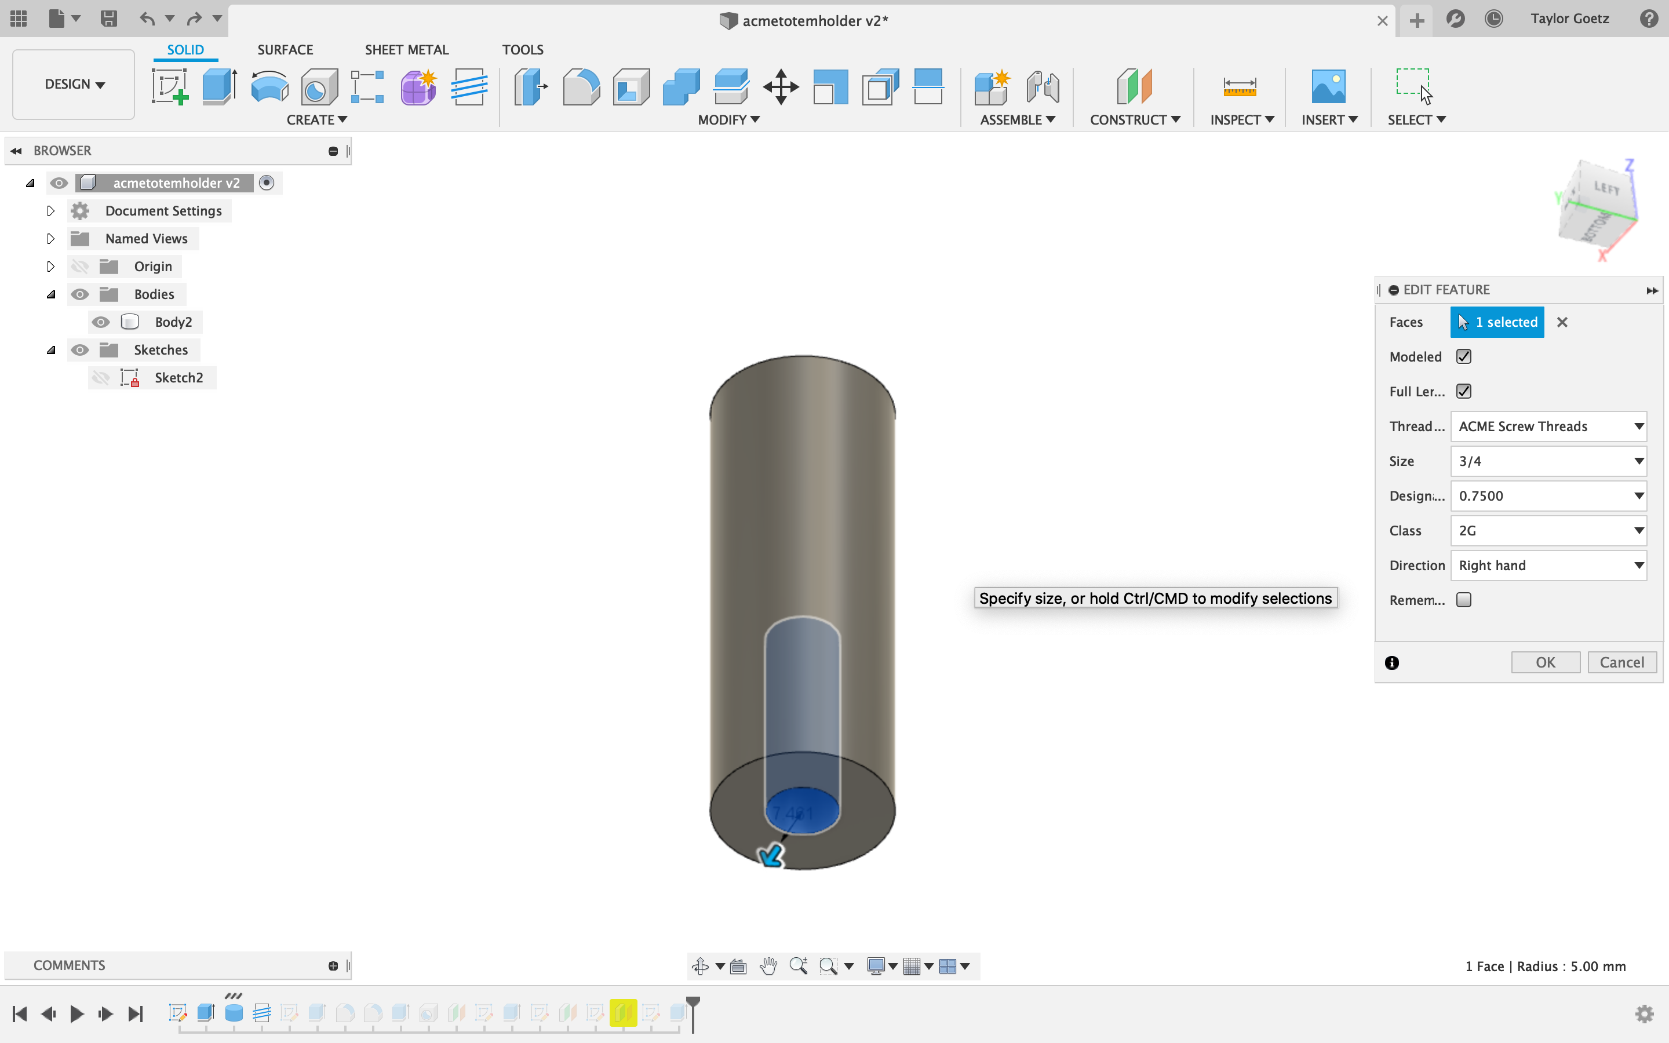Click Cancel in the Edit Feature panel
The image size is (1669, 1043).
point(1621,662)
